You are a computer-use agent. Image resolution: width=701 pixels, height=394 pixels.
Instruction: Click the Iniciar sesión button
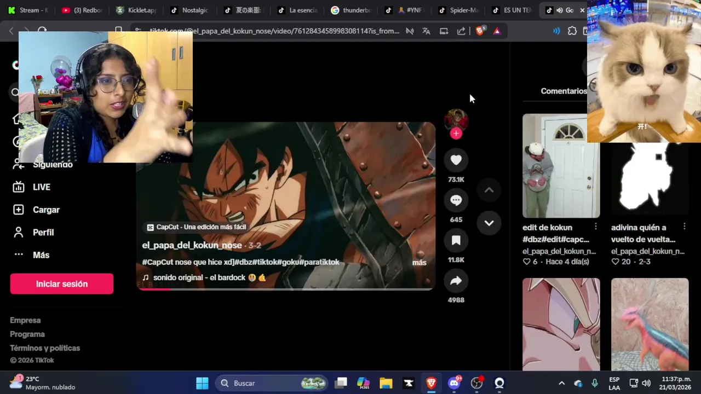[x=62, y=284]
